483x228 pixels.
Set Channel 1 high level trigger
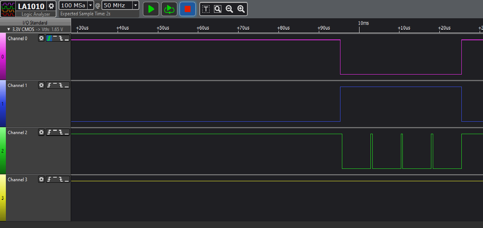click(55, 85)
